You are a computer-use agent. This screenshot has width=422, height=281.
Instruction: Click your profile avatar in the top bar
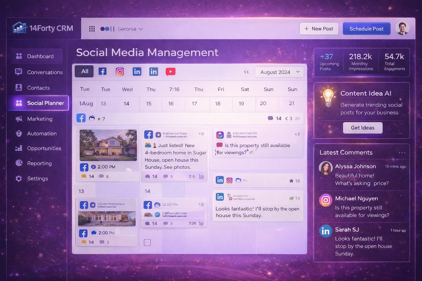tap(402, 28)
